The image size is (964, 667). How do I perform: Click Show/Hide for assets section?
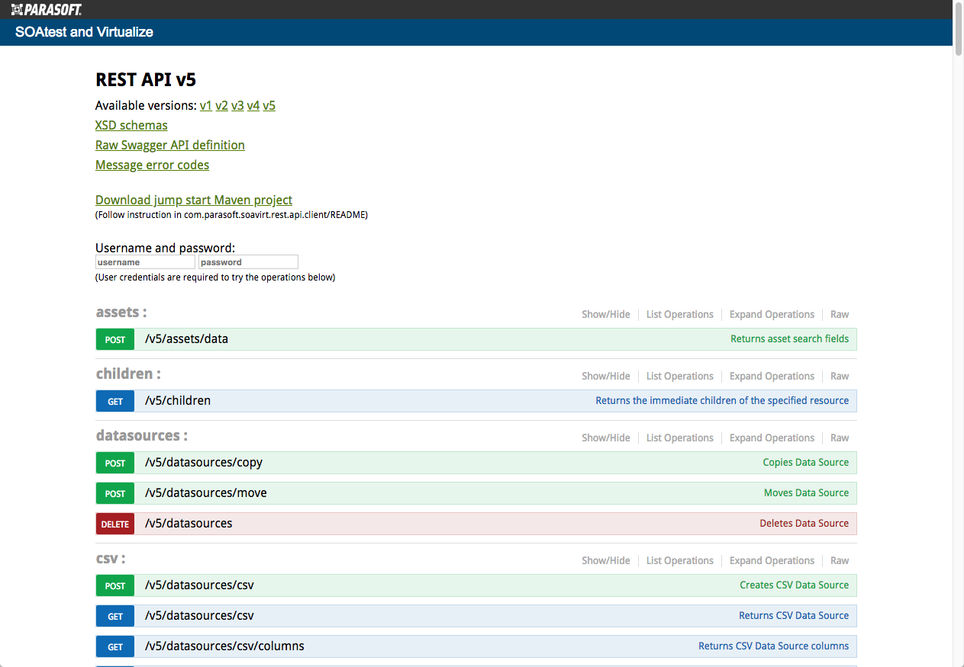pyautogui.click(x=606, y=315)
